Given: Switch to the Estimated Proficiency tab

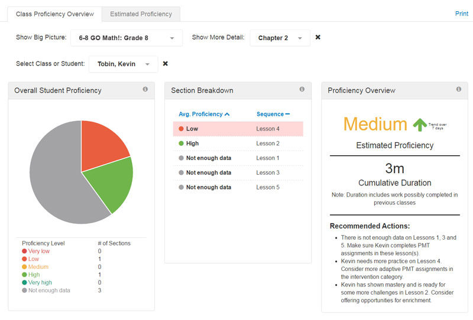Looking at the screenshot, I should (x=141, y=14).
